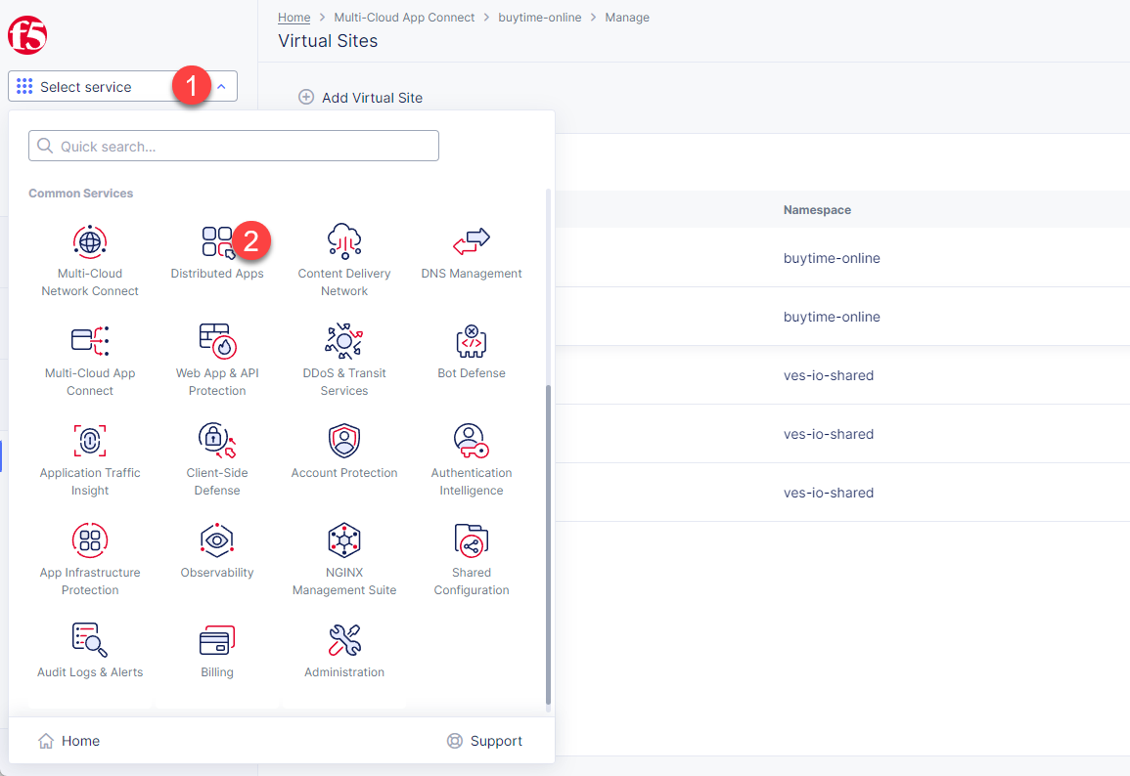
Task: Click Add Virtual Site button
Action: click(x=361, y=97)
